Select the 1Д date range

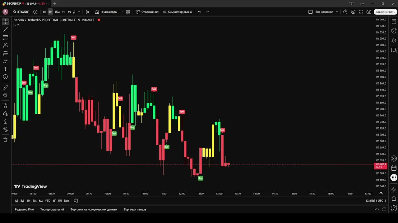tap(16, 201)
